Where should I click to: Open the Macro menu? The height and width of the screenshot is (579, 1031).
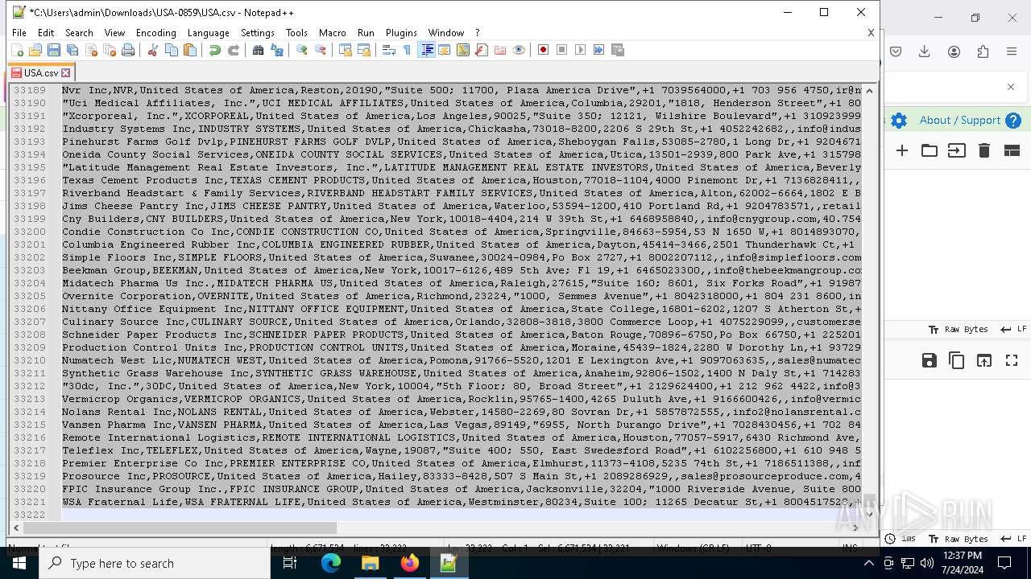coord(332,33)
